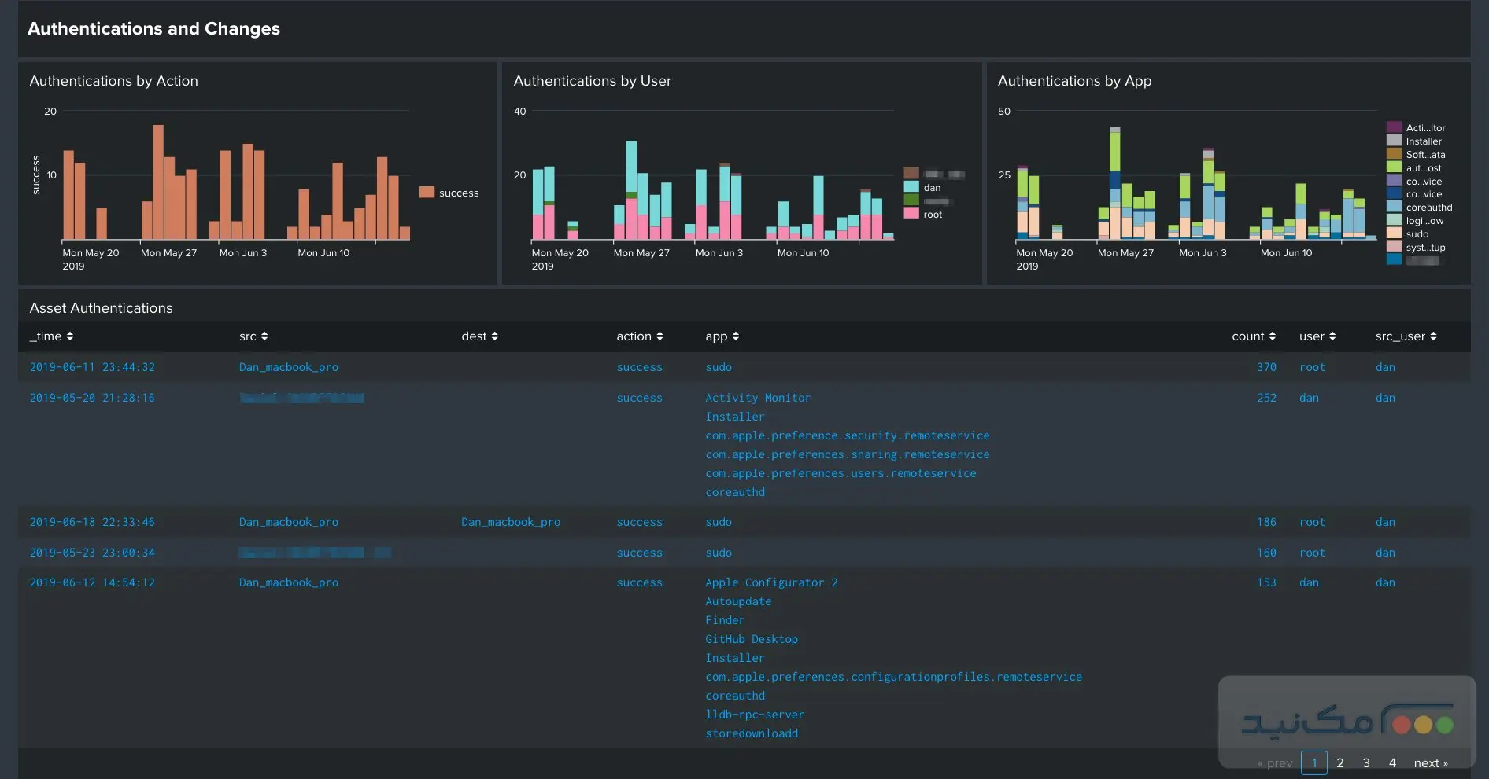The height and width of the screenshot is (779, 1489).
Task: Open page 2 of the results table
Action: (x=1340, y=762)
